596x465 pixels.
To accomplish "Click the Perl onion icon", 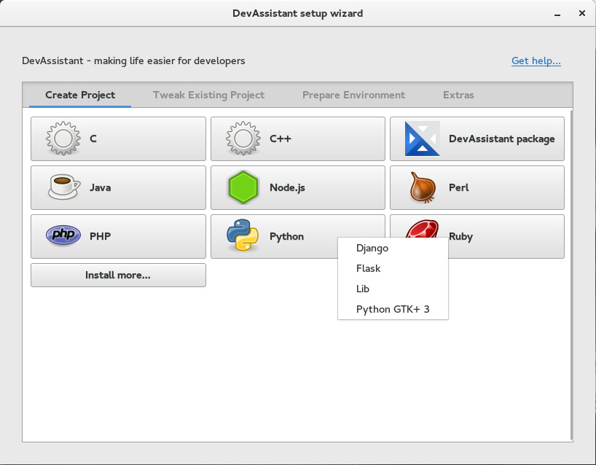I will click(x=423, y=187).
